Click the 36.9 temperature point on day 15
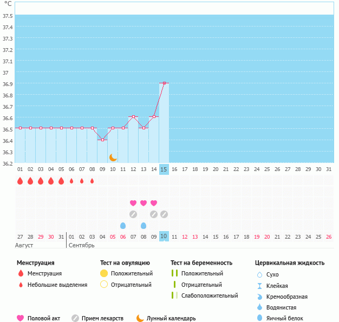The image size is (339, 322). tap(164, 83)
